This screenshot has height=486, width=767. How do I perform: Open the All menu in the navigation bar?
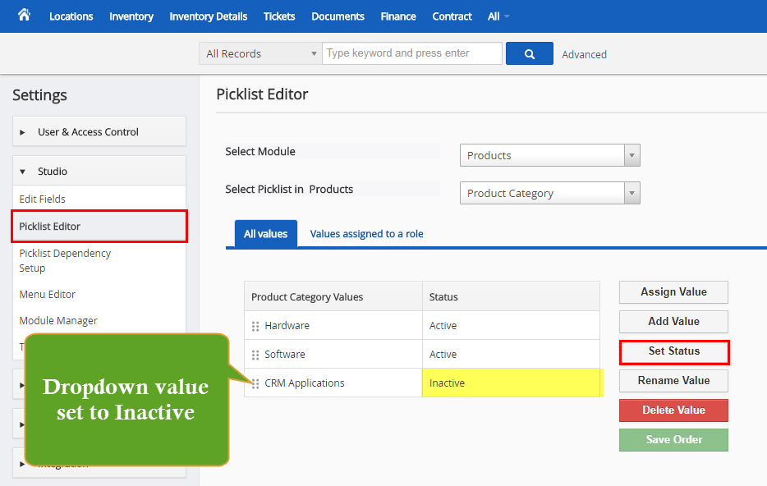(x=498, y=16)
